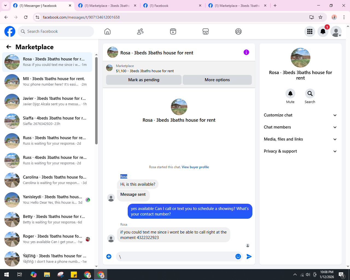The image size is (350, 280).
Task: Open a new browser tab
Action: pos(275,5)
